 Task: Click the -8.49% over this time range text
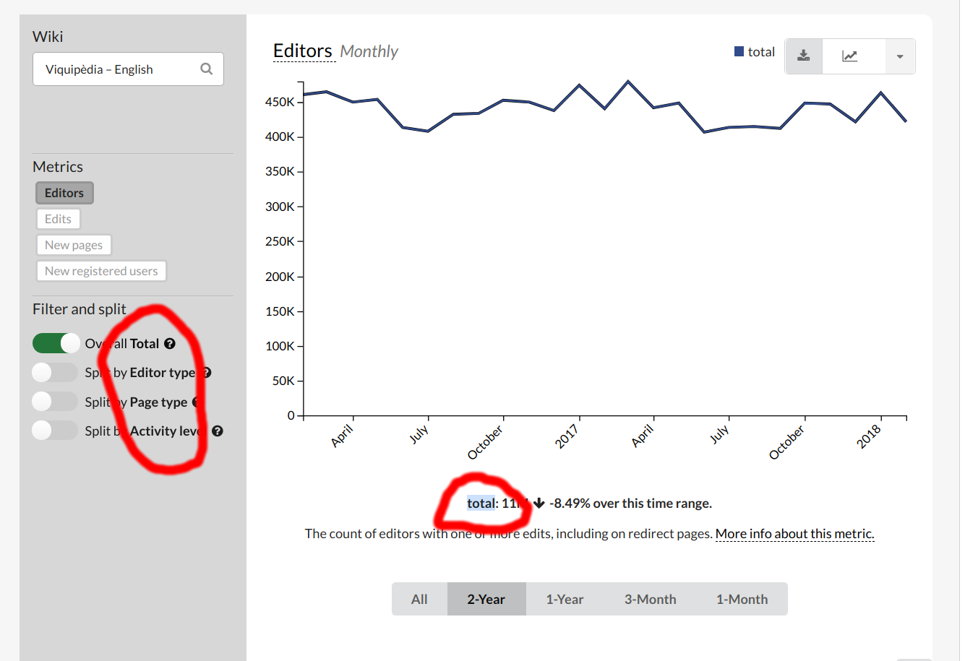pos(630,504)
